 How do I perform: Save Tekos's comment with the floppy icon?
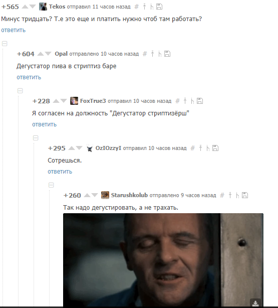159,7
